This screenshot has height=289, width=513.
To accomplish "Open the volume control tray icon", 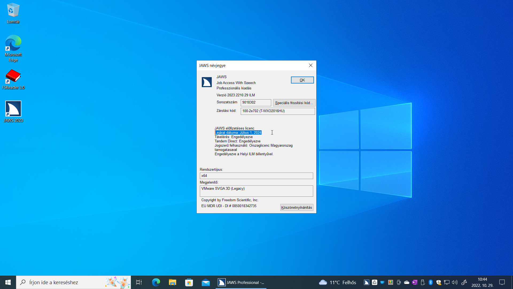I will coord(454,282).
